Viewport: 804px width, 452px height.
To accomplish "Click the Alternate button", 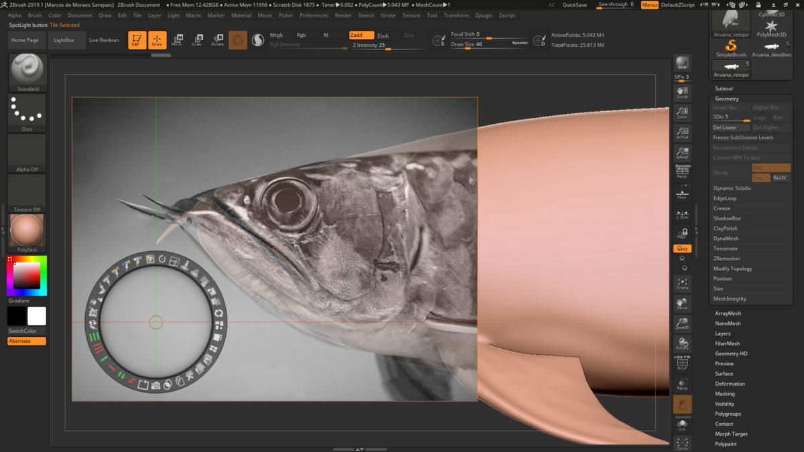I will [x=27, y=341].
